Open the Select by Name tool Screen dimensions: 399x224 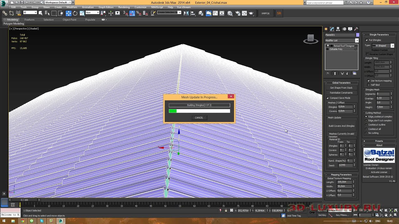click(x=47, y=13)
